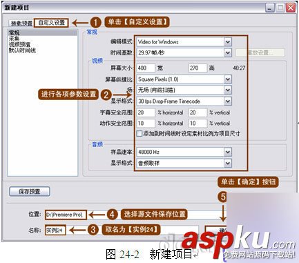
Task: Expand the 屏幕纵横比 Square Pixels dropdown
Action: [227, 79]
